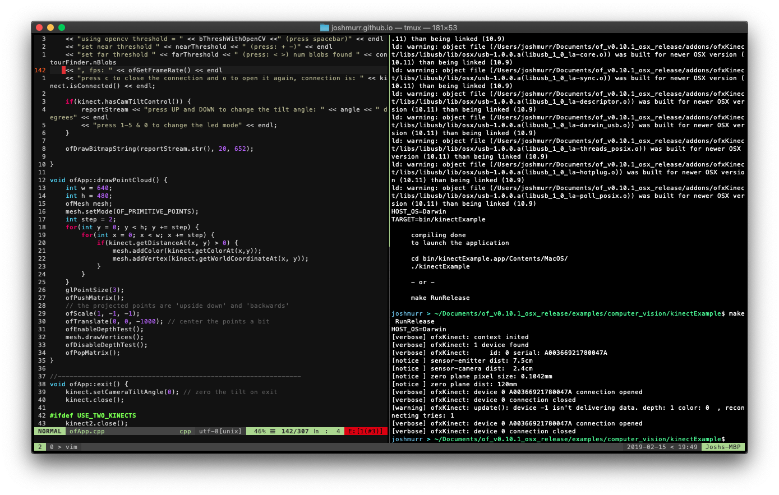Click the NORMAL mode indicator in vim statusline

pyautogui.click(x=50, y=431)
